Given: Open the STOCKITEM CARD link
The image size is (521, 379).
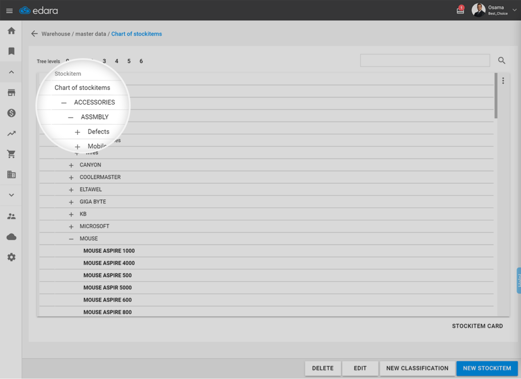Looking at the screenshot, I should 477,326.
